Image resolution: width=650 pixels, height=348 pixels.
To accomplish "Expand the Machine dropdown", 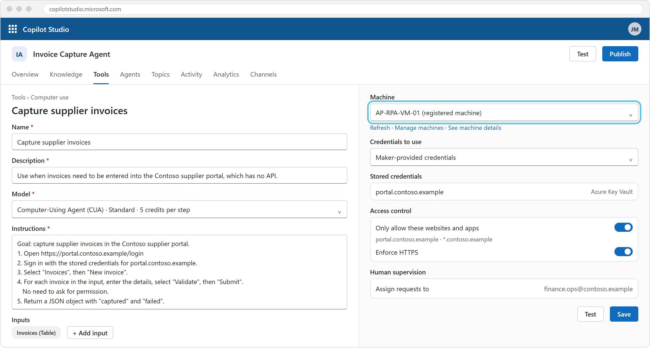I will [504, 113].
